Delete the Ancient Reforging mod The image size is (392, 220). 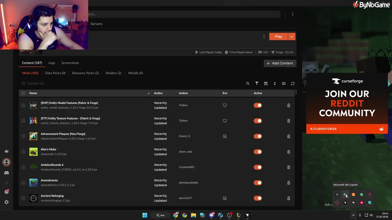pos(288,198)
